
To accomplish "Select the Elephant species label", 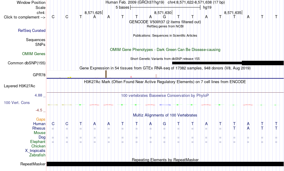I will [x=38, y=142].
